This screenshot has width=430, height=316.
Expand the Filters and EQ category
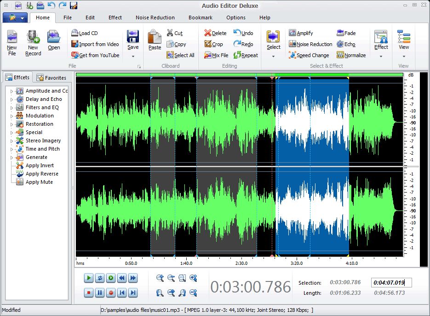tap(11, 108)
